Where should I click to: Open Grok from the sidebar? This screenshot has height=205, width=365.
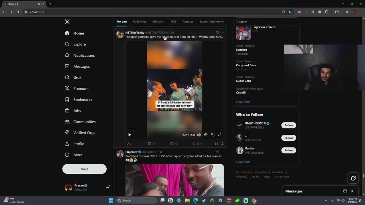(73, 77)
